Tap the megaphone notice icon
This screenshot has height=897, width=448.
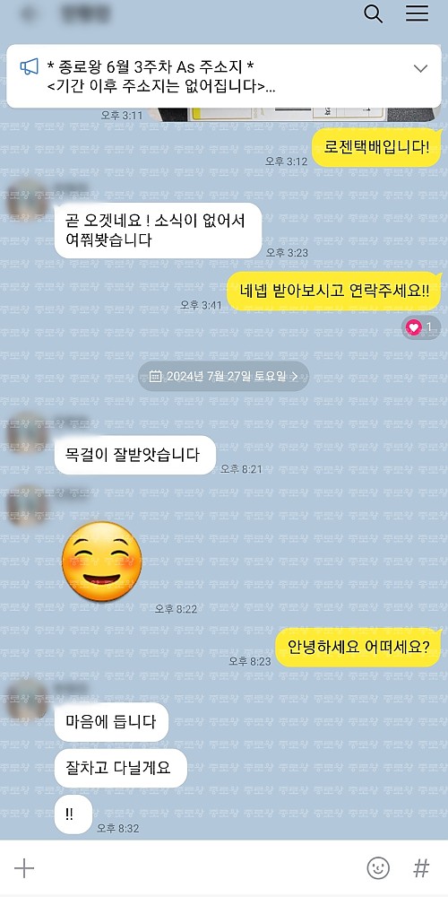(x=30, y=66)
